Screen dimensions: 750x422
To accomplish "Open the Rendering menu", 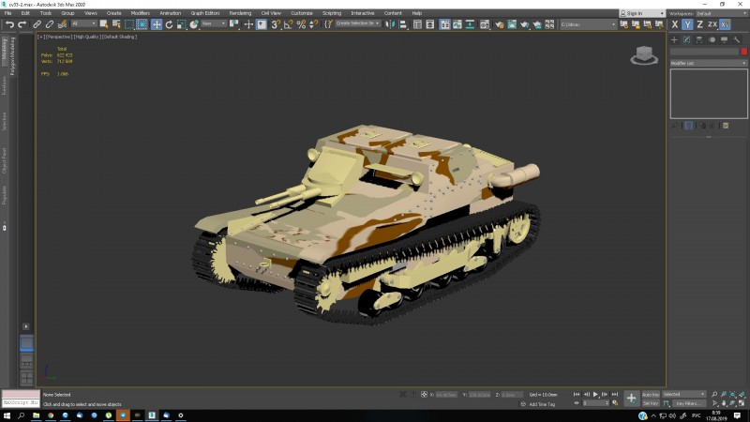I will (x=240, y=13).
